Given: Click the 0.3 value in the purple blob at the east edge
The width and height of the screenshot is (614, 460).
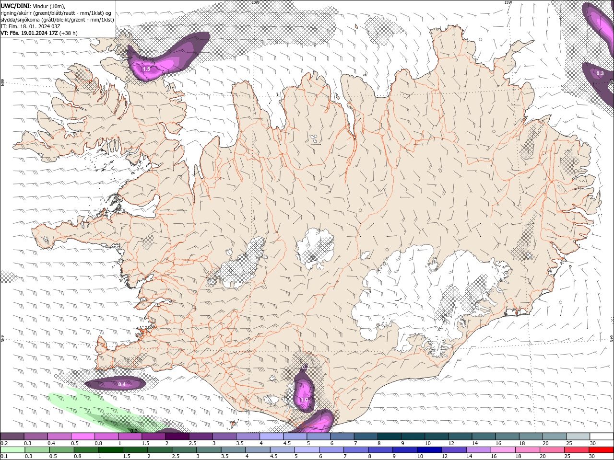Looking at the screenshot, I should coord(600,73).
